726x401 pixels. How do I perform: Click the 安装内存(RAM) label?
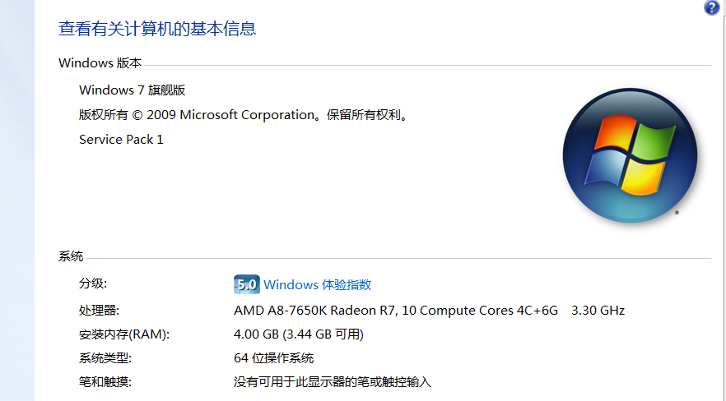tap(124, 334)
